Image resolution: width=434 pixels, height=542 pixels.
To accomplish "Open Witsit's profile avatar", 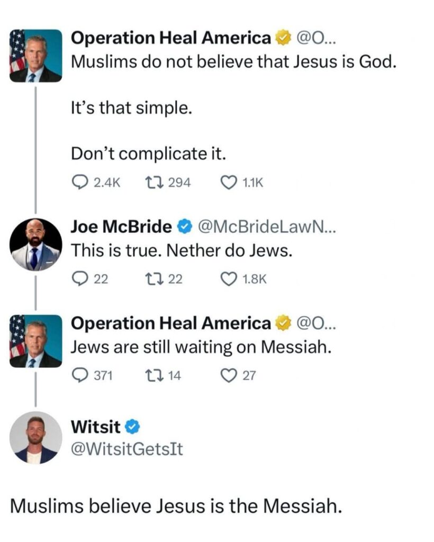I will [35, 438].
